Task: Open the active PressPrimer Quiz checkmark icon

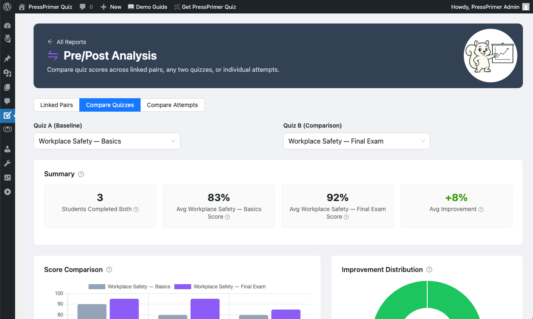Action: [7, 115]
